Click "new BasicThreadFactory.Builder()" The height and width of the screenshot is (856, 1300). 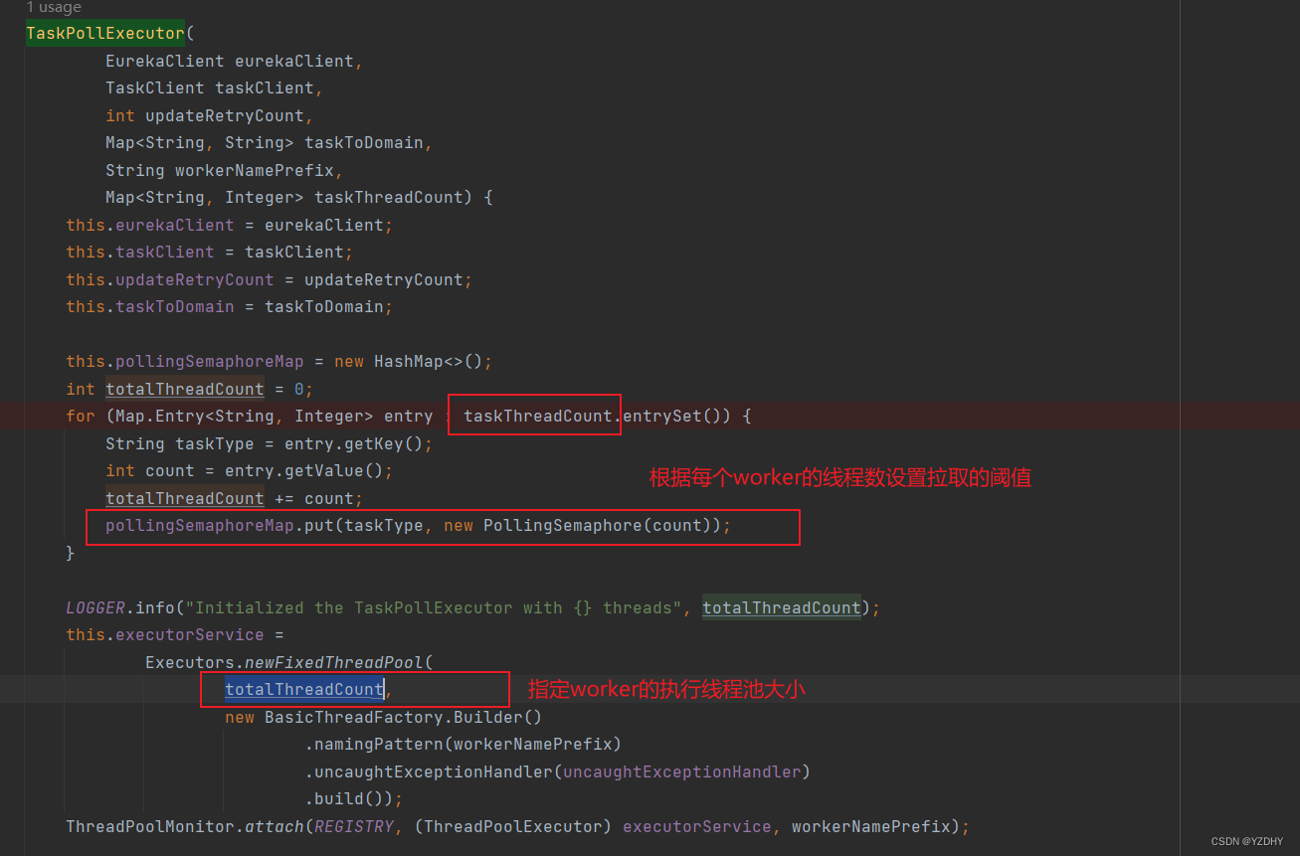383,717
